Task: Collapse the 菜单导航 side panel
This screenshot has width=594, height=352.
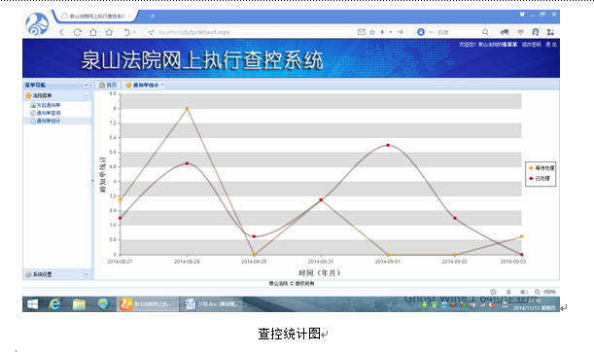Action: [86, 85]
